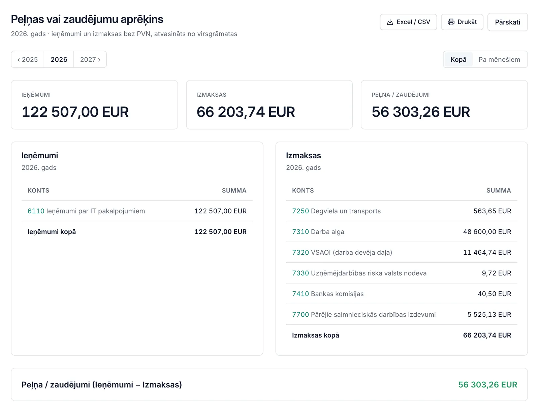This screenshot has width=539, height=413.
Task: Click the IZMAKSAS summary card value 66 203,74 EUR
Action: pos(246,112)
